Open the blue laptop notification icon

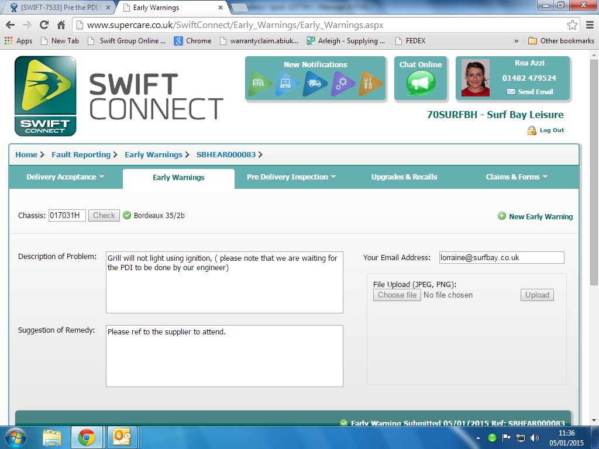click(x=287, y=83)
